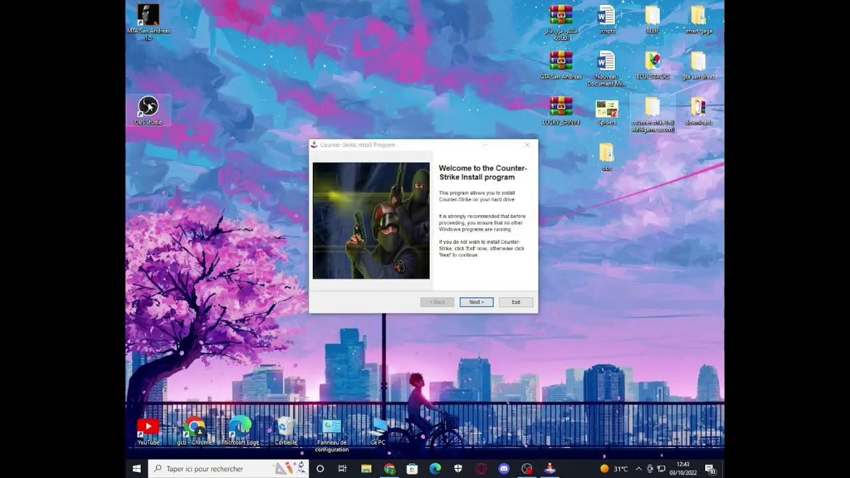The height and width of the screenshot is (478, 850).
Task: Select the BLUE STACKS desktop icon
Action: [653, 64]
